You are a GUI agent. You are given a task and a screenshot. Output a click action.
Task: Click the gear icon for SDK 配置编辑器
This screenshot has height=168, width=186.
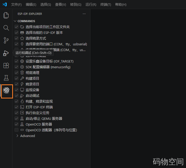click(x=22, y=67)
